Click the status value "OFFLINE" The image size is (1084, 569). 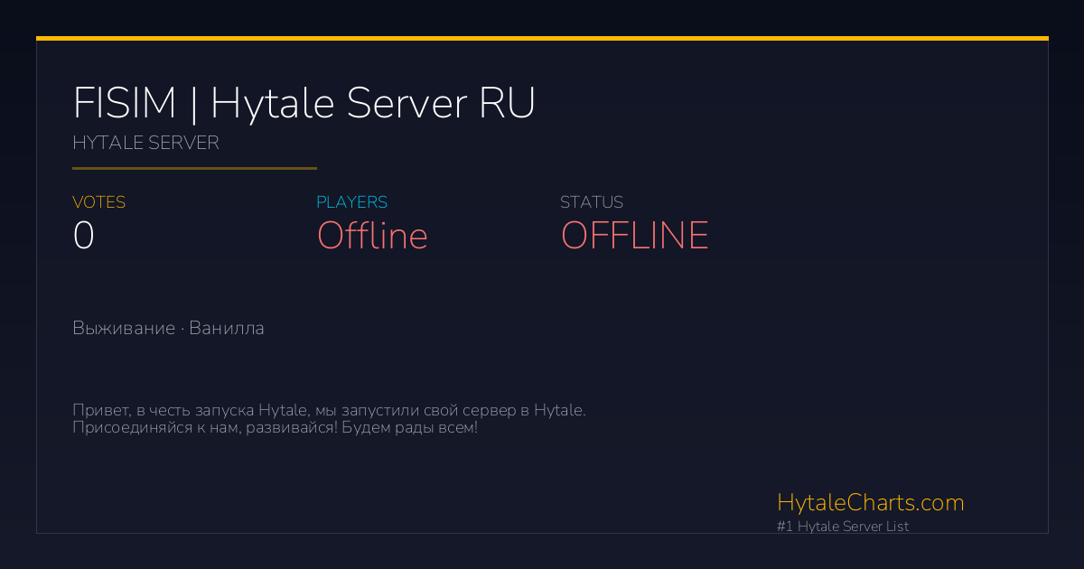coord(634,236)
